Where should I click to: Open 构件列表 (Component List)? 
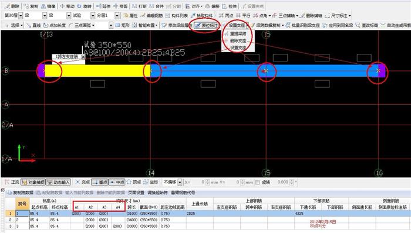(177, 16)
